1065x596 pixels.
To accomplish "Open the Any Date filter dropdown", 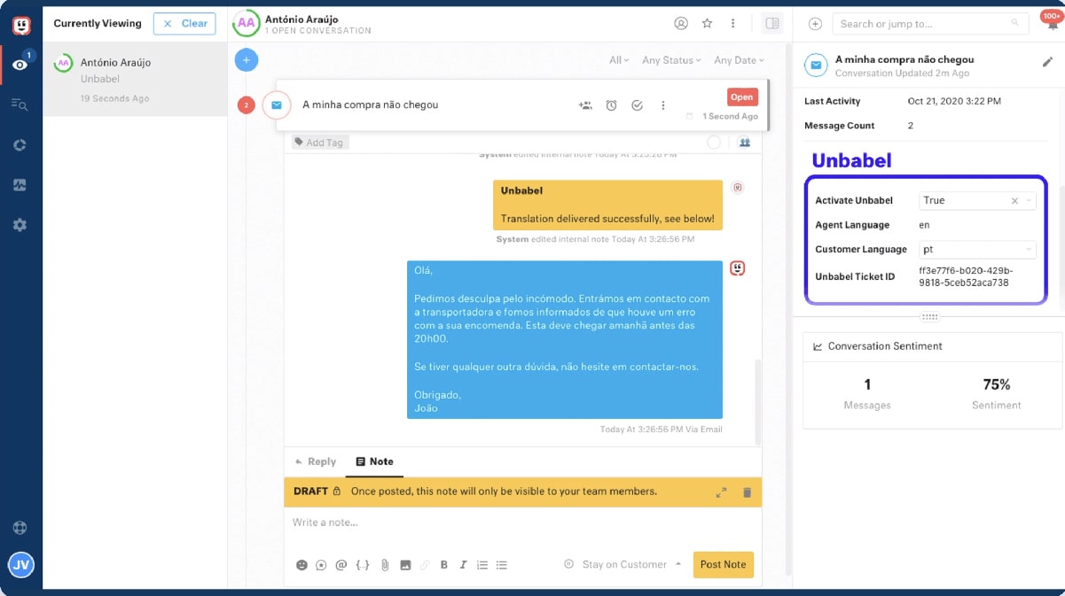I will tap(739, 60).
